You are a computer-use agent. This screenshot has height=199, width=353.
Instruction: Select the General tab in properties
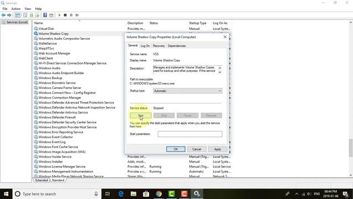(132, 45)
